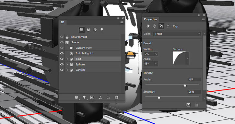This screenshot has width=235, height=124.
Task: Expand the Text object tree
Action: pos(67,59)
